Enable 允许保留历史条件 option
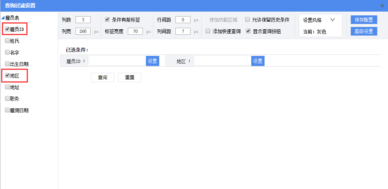Image resolution: width=388 pixels, height=189 pixels. [247, 20]
